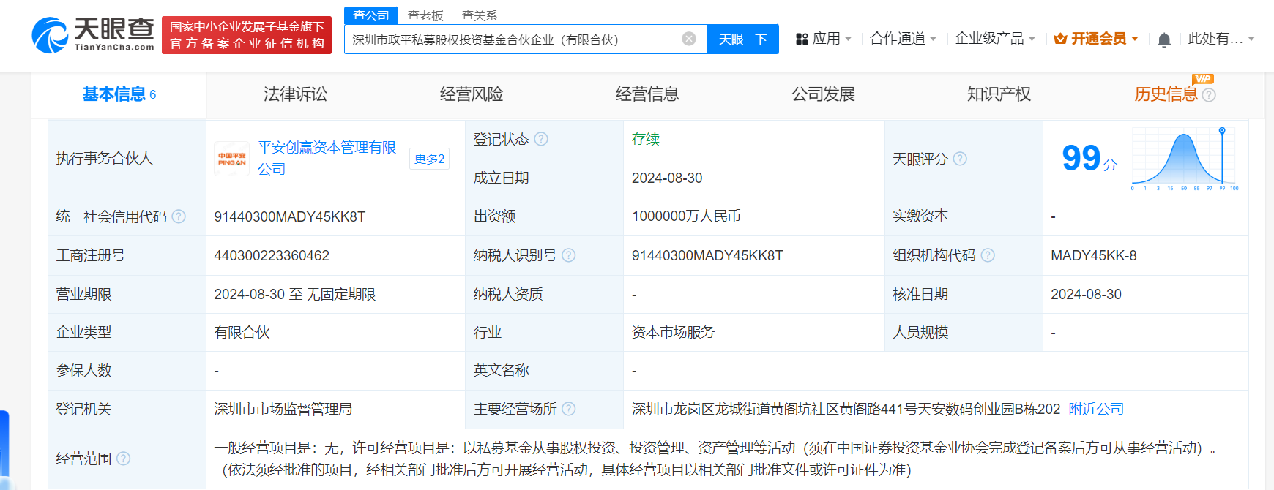1274x490 pixels.
Task: Switch to the 公司发展 tab
Action: [823, 94]
